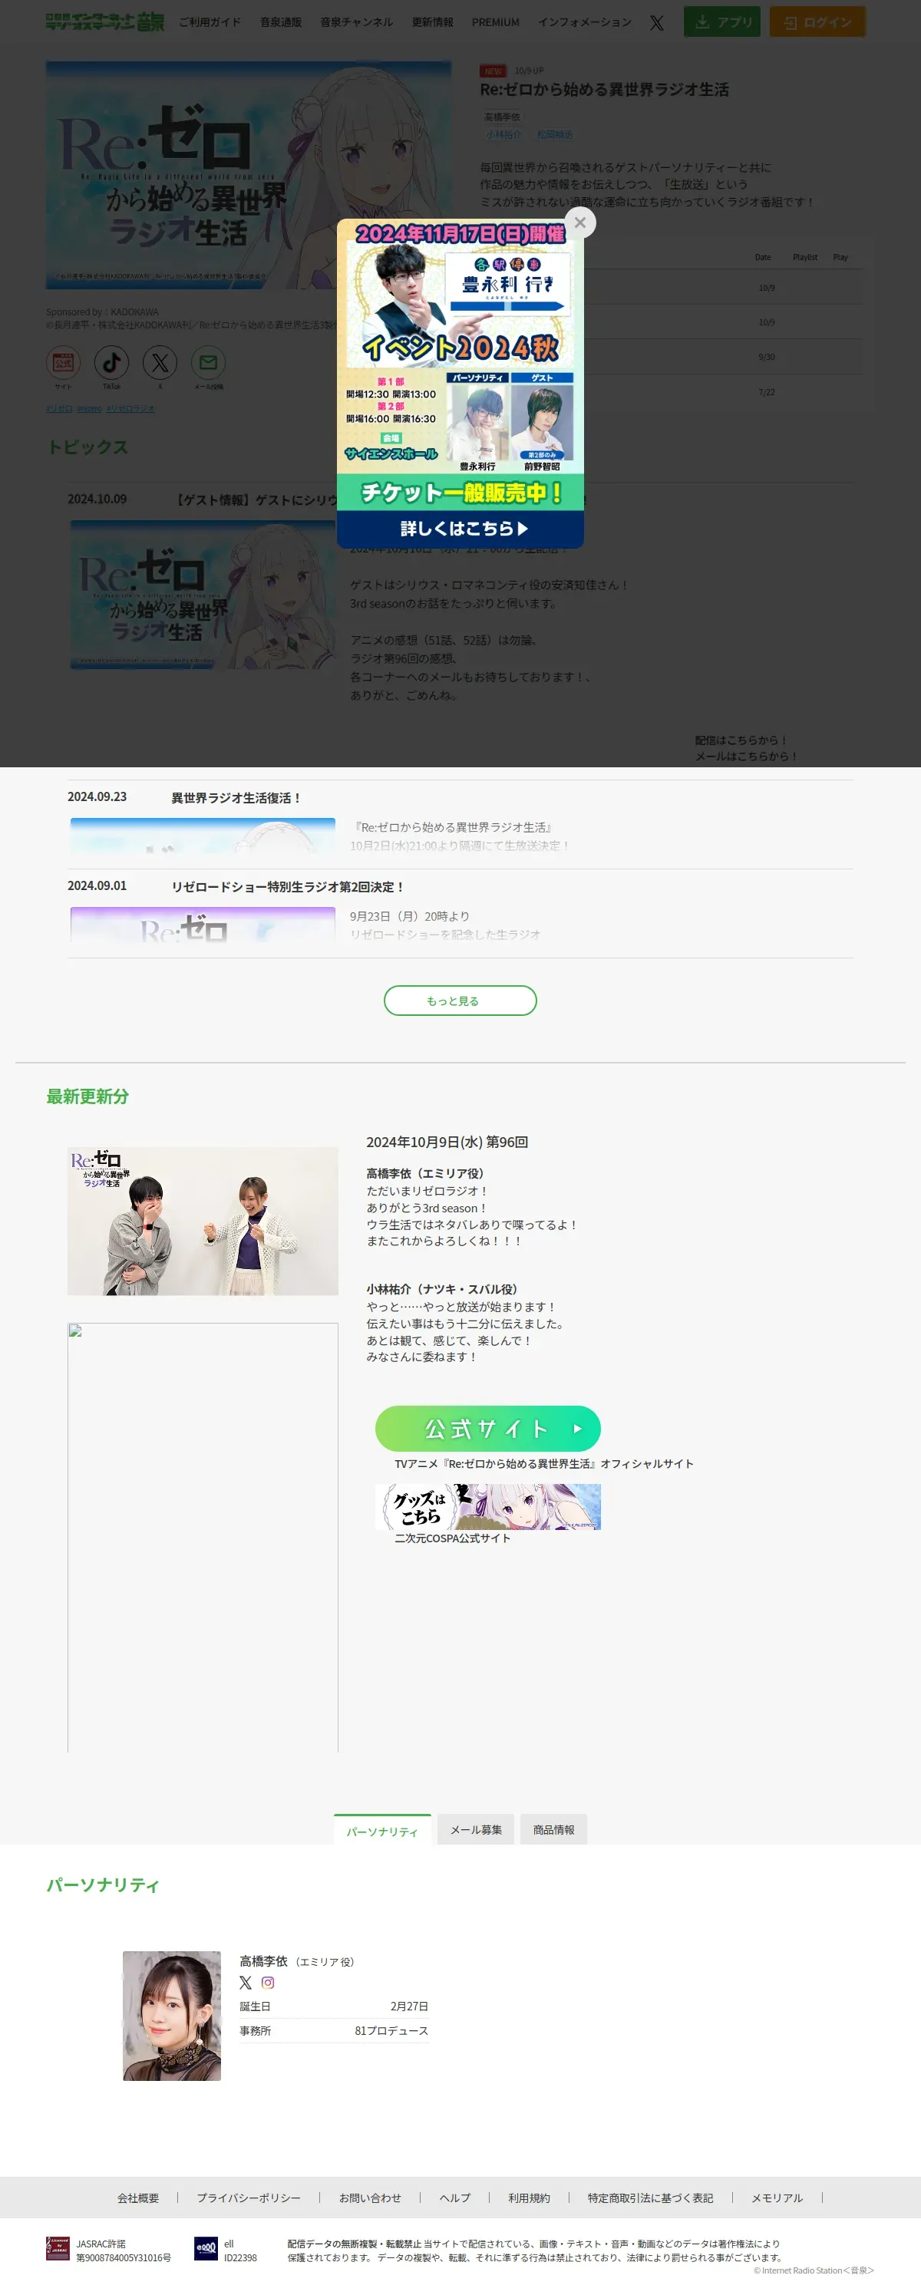The image size is (921, 2295).
Task: Click the もっと見る button
Action: click(460, 1001)
